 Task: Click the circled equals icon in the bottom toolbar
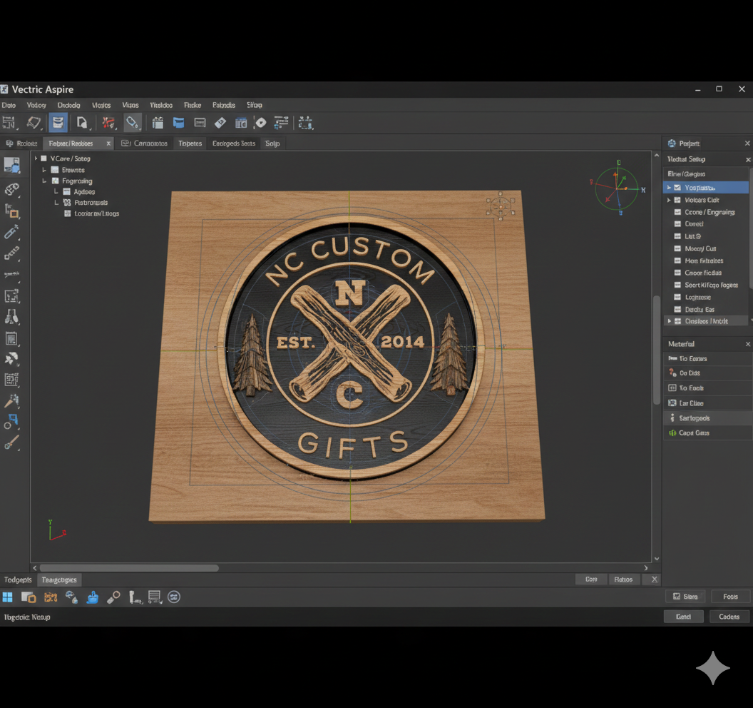[174, 597]
